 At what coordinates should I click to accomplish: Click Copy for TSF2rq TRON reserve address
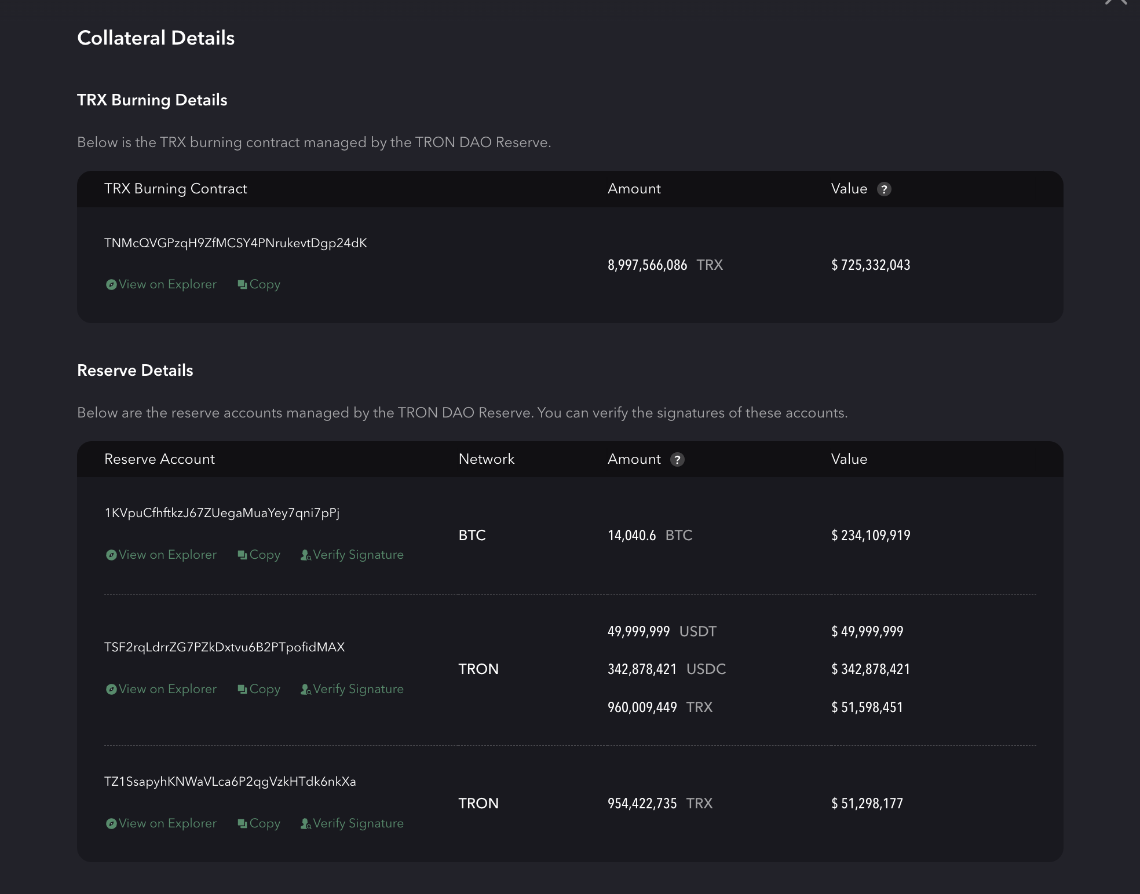coord(265,689)
